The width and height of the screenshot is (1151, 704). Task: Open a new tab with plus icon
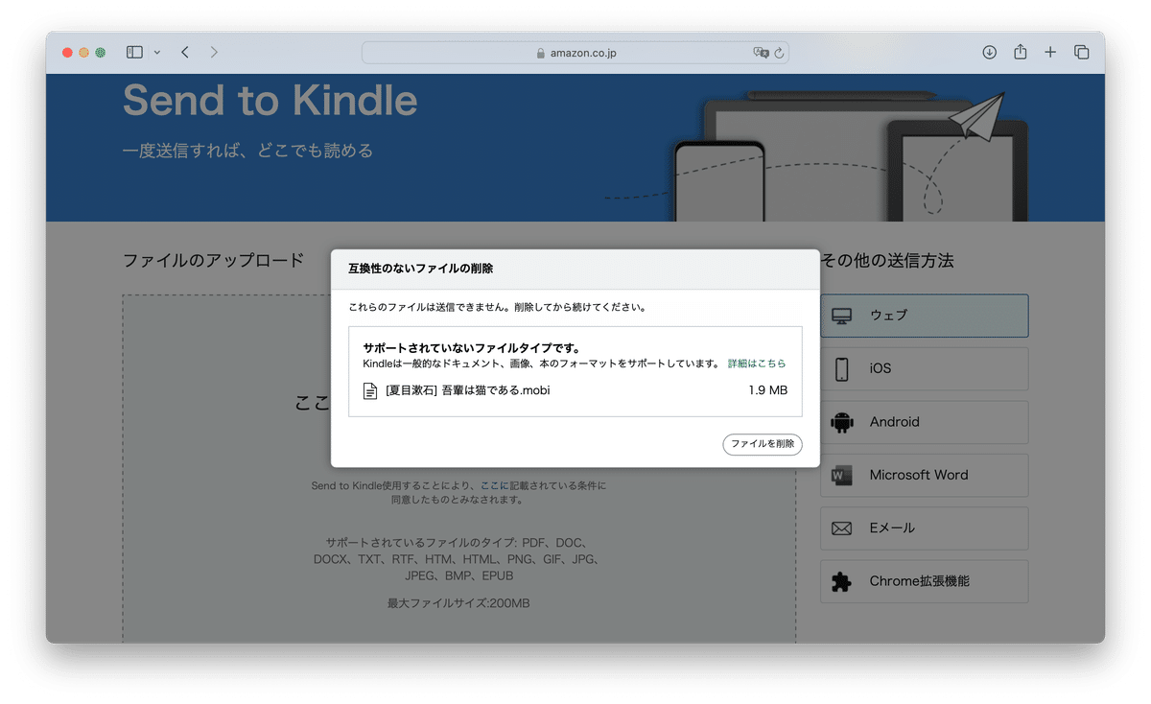point(1050,53)
